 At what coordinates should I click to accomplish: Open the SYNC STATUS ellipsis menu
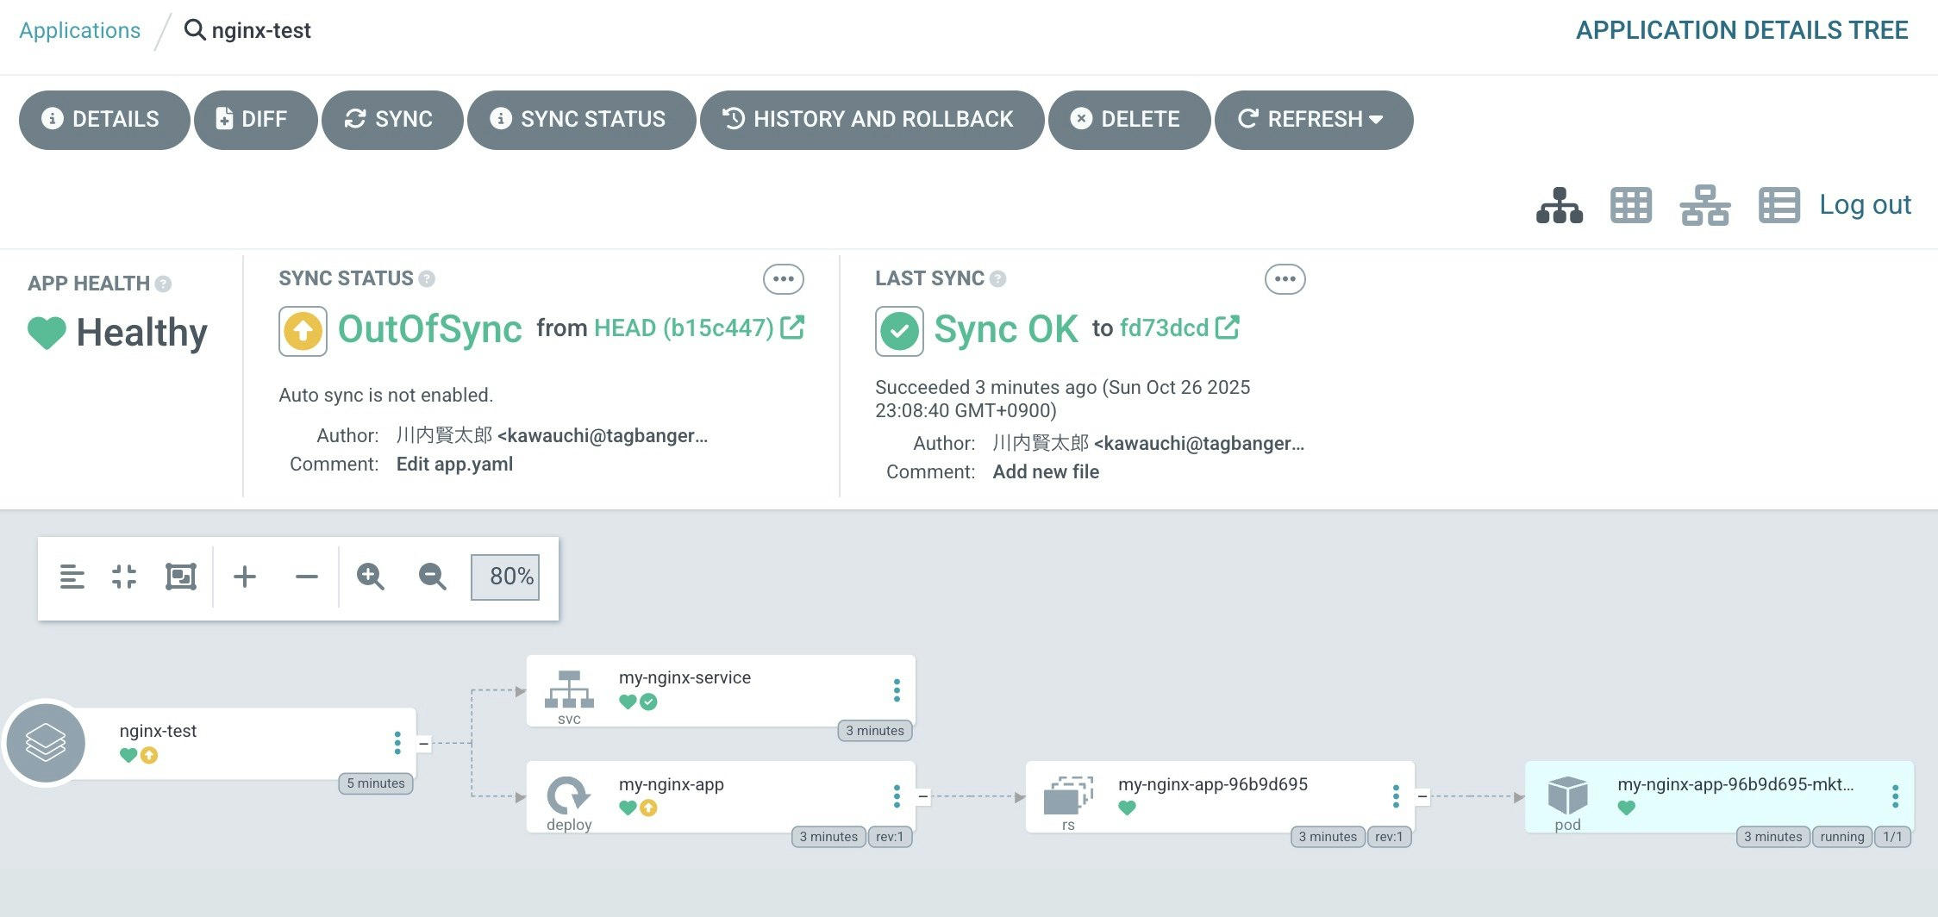point(783,279)
